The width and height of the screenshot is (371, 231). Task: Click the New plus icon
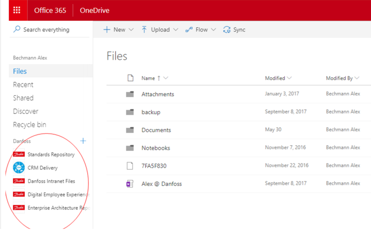point(107,30)
